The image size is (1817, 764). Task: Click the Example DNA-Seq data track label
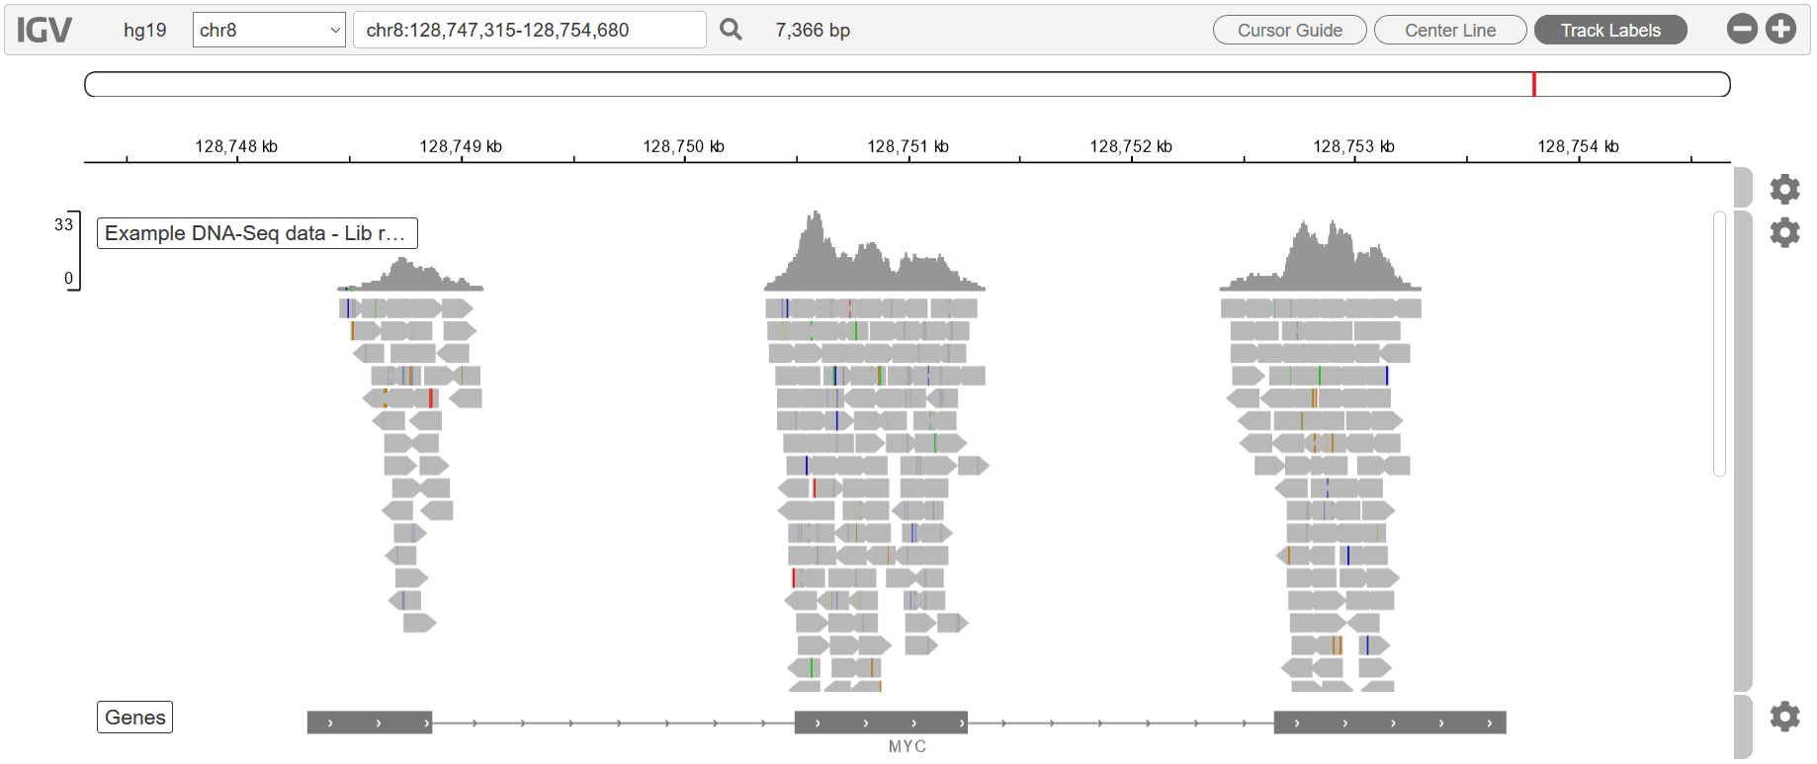[x=257, y=233]
